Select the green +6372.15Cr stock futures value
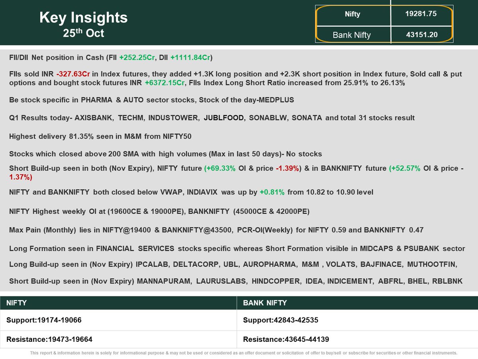The height and width of the screenshot is (359, 478). 165,83
